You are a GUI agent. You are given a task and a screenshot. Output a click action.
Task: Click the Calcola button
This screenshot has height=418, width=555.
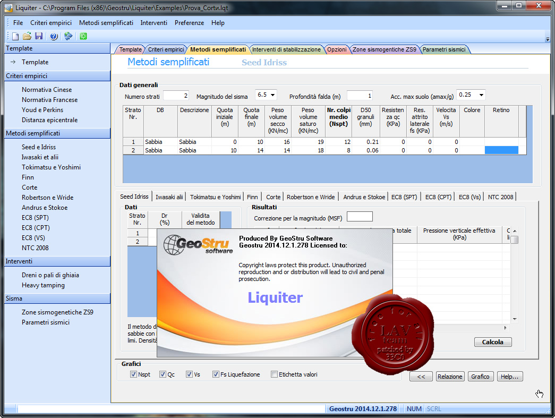[493, 342]
